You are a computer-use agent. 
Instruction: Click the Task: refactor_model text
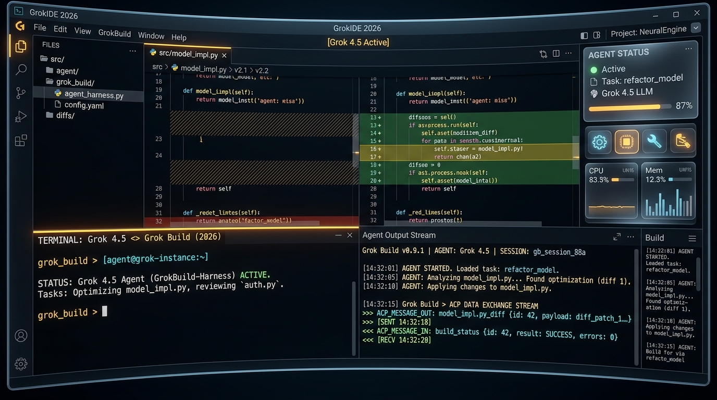(x=642, y=80)
